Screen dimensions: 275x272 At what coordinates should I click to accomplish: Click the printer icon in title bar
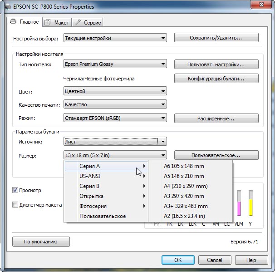tap(7, 7)
